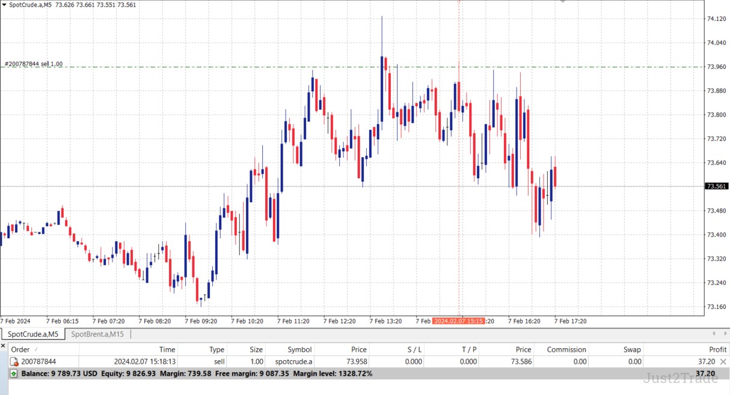Screen dimensions: 730x395
Task: Close order 200787844 using the row X
Action: click(x=723, y=361)
